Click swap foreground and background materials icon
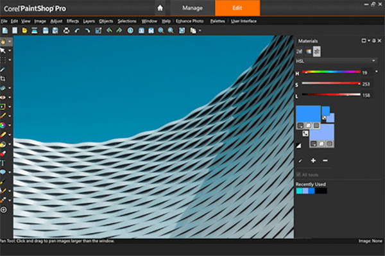 tap(305, 133)
